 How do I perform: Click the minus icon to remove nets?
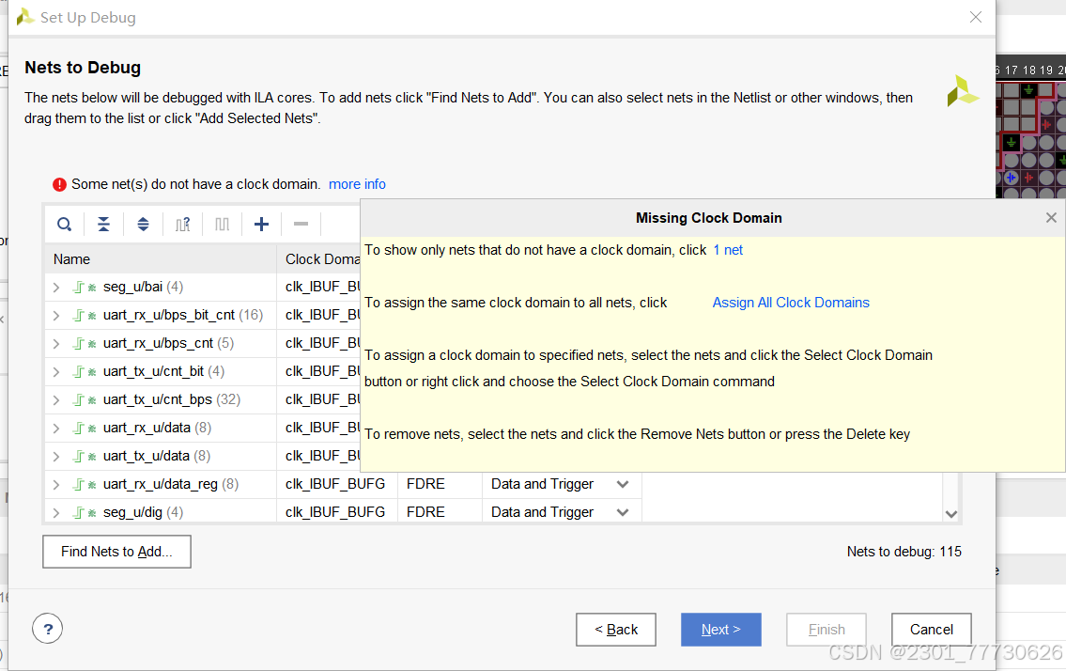tap(301, 224)
